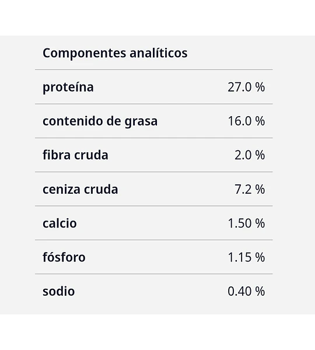Click the 2.0 % fiber value

pos(250,155)
